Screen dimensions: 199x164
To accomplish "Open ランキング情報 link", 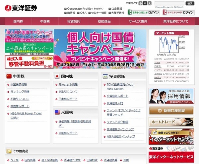I will tap(20, 92).
